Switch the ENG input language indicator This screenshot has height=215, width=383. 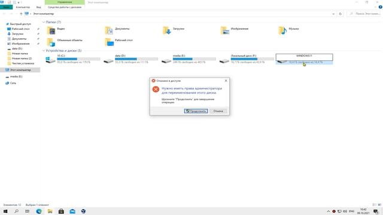click(x=351, y=211)
